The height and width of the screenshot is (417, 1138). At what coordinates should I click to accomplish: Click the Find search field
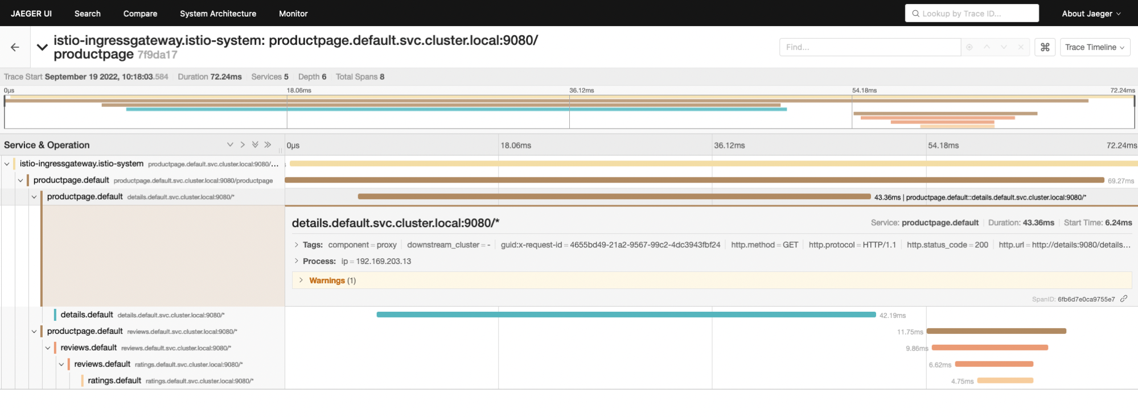pos(870,47)
